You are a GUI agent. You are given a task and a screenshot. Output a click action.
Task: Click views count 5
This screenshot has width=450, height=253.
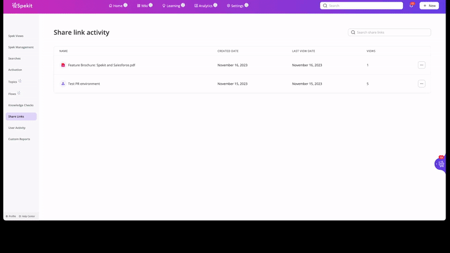pyautogui.click(x=368, y=84)
